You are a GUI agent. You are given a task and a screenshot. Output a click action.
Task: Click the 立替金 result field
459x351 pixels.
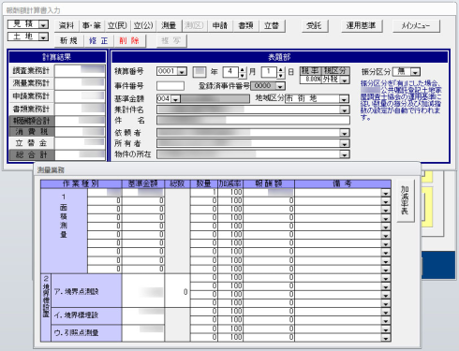80,143
